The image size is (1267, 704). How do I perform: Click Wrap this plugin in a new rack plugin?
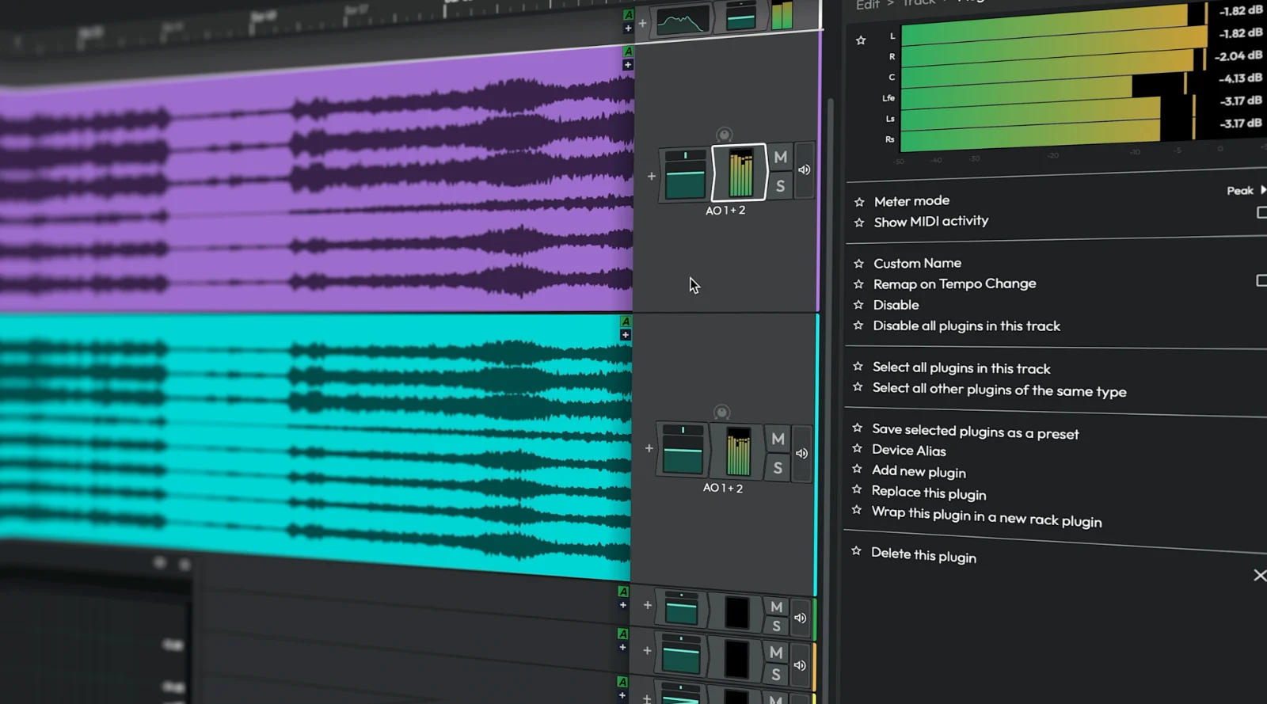pyautogui.click(x=986, y=516)
